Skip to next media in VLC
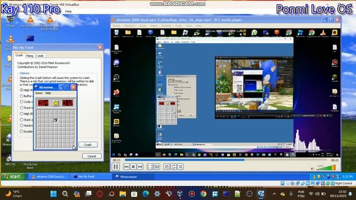 [140, 167]
